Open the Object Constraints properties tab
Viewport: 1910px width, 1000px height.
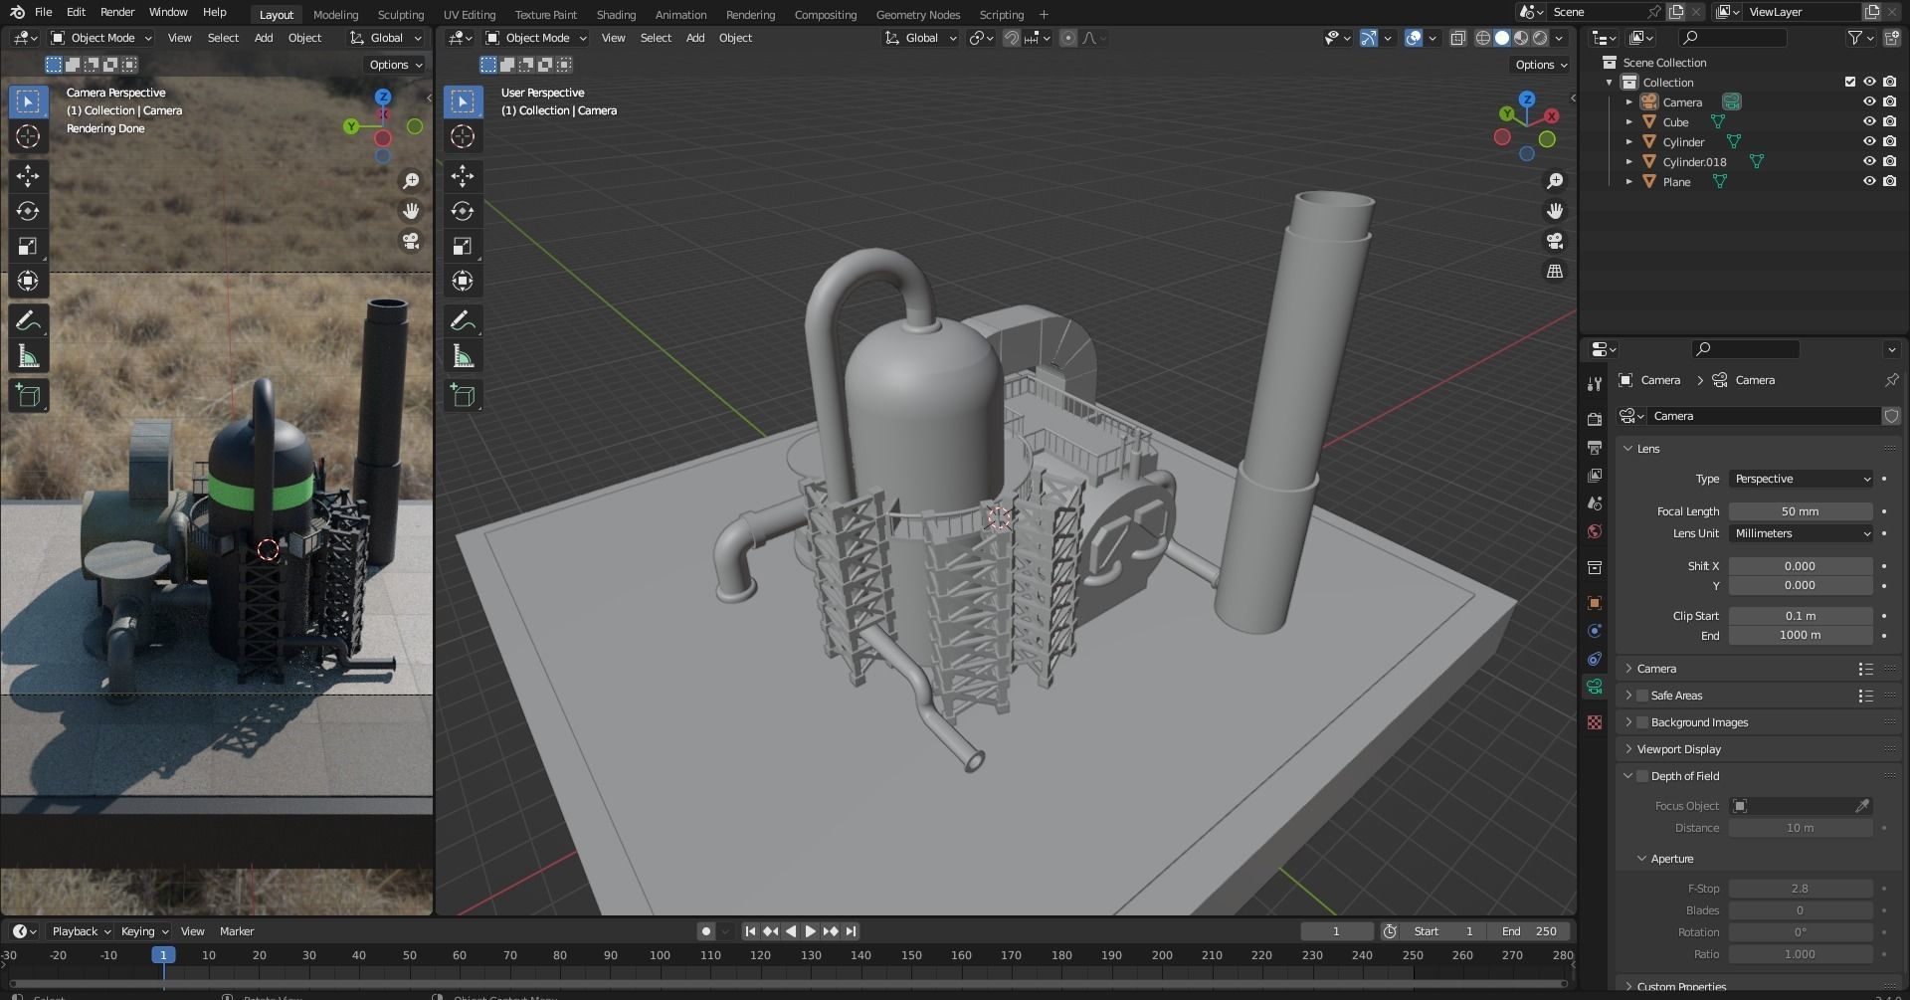1595,658
